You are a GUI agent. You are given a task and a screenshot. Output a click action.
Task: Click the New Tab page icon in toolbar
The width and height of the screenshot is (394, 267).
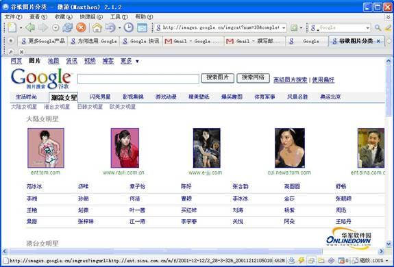coord(12,27)
